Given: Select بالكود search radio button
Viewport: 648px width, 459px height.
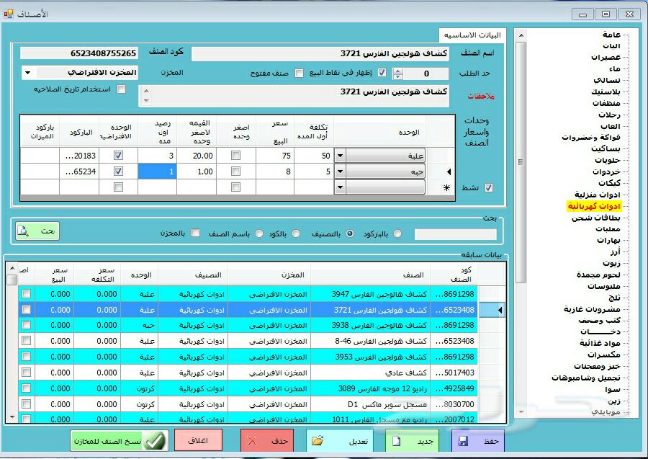Looking at the screenshot, I should 295,233.
